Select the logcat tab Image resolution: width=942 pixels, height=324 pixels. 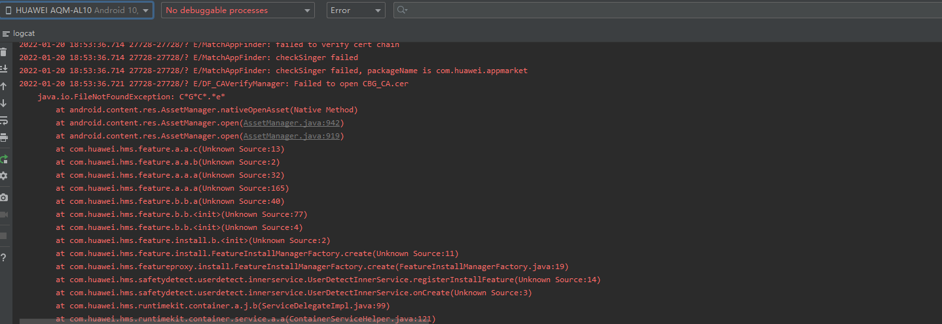(24, 33)
